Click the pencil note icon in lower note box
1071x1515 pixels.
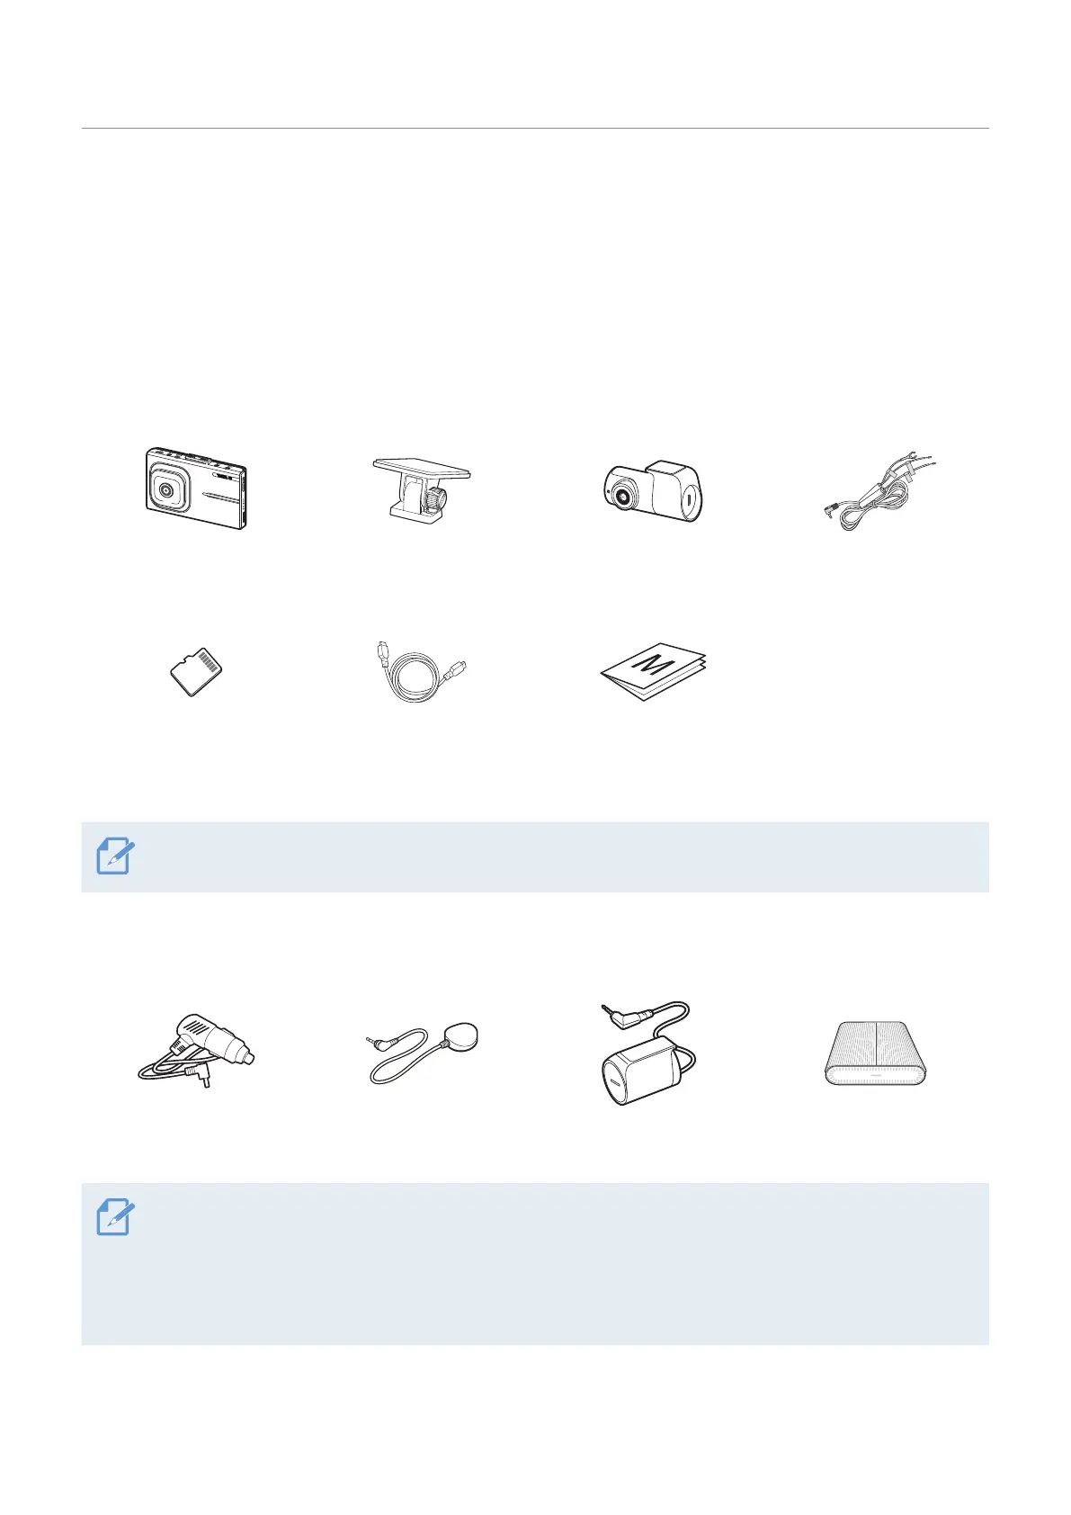pos(116,1217)
